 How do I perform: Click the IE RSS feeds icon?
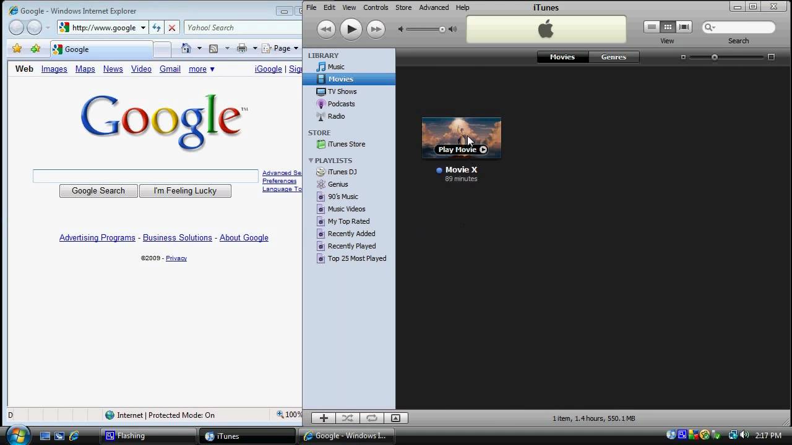pyautogui.click(x=213, y=48)
